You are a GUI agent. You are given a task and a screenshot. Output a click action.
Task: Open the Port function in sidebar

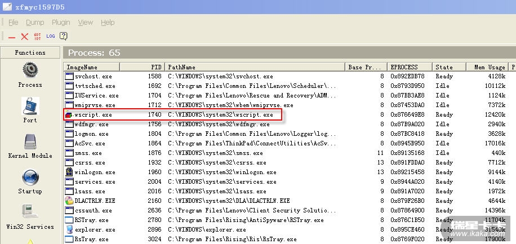click(x=30, y=110)
